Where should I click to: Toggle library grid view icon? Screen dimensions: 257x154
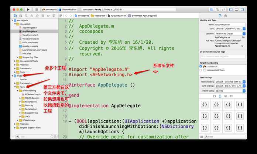coord(202,137)
